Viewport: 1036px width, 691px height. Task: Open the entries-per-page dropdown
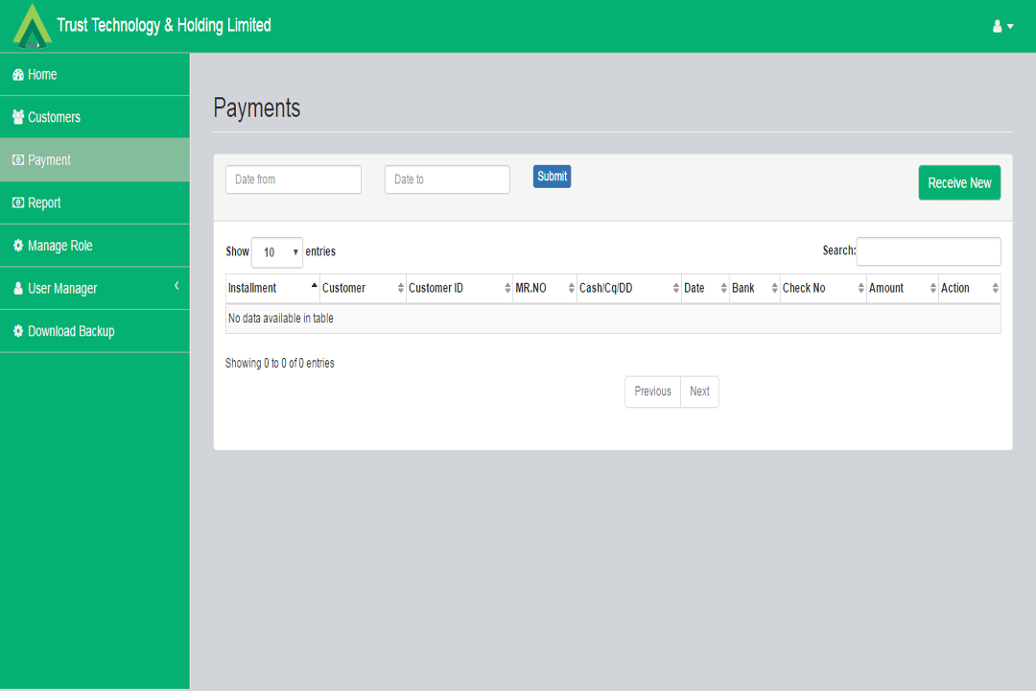(277, 252)
